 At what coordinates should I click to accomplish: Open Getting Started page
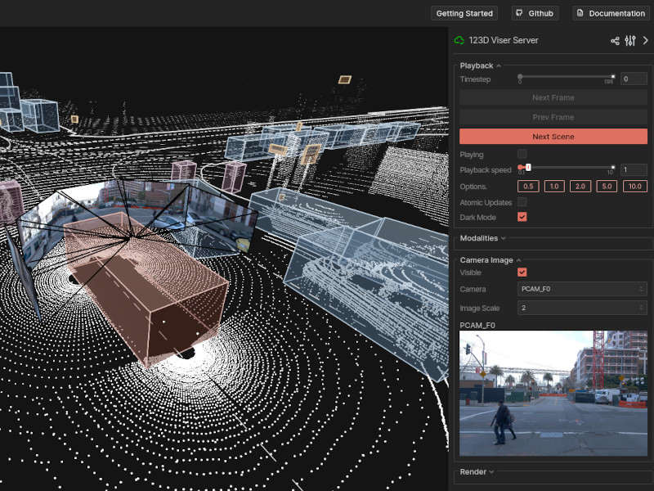(464, 13)
